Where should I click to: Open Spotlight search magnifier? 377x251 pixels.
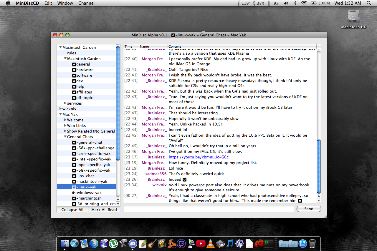coord(369,3)
